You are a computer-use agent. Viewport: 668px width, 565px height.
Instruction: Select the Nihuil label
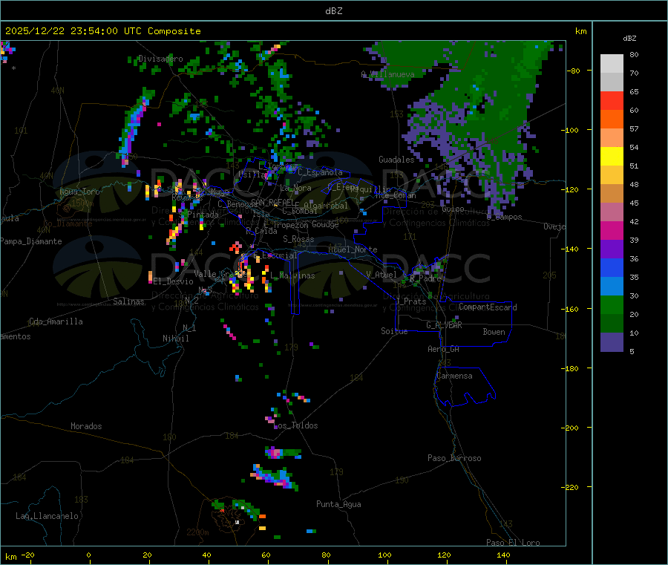click(x=175, y=339)
